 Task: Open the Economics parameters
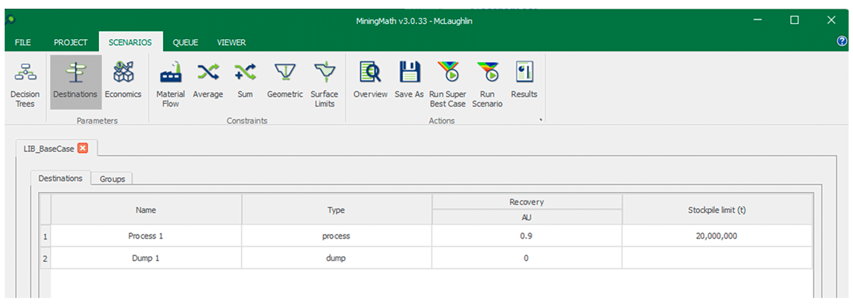(x=123, y=82)
